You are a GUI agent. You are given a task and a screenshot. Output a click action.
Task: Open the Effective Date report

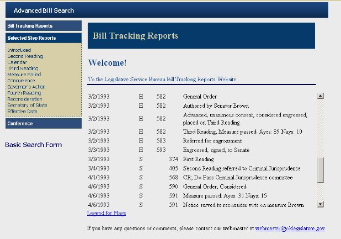click(x=22, y=111)
